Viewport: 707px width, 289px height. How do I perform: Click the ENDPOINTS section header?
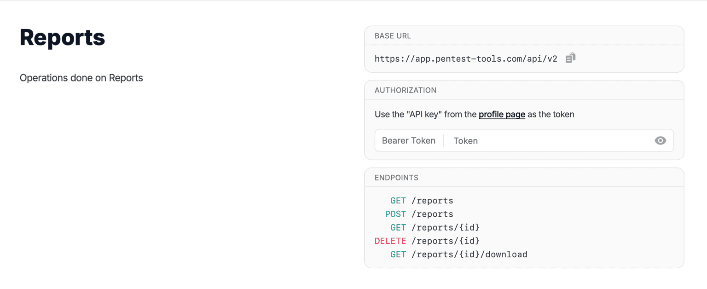(396, 178)
